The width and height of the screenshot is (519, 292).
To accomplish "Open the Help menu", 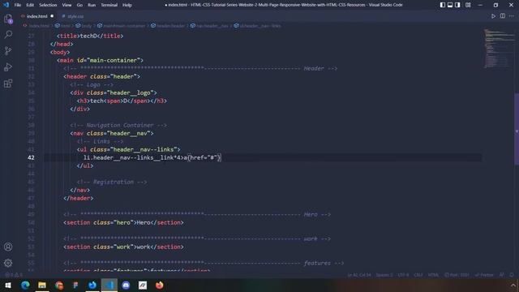I will 127,5.
